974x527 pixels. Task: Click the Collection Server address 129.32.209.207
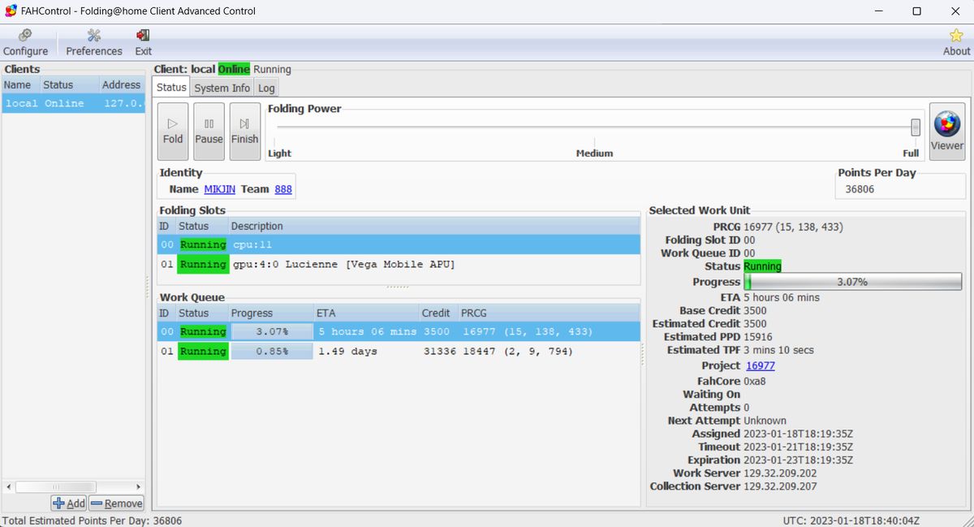pyautogui.click(x=780, y=486)
